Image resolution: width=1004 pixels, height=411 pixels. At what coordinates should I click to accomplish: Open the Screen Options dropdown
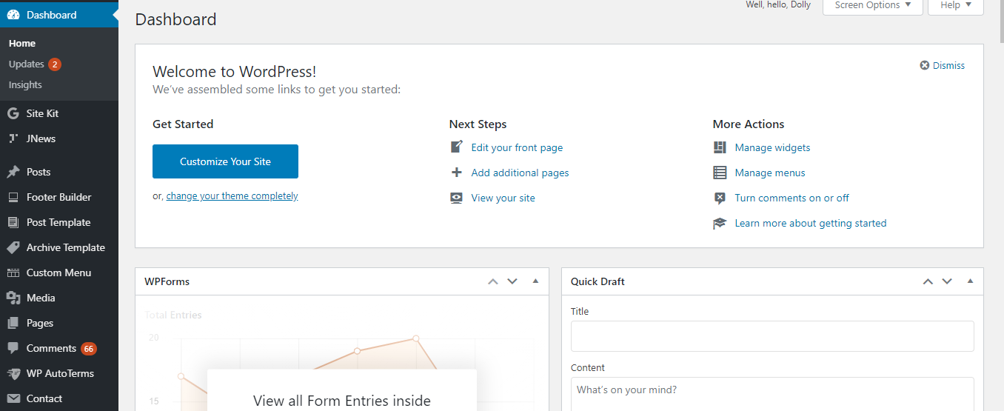point(872,5)
